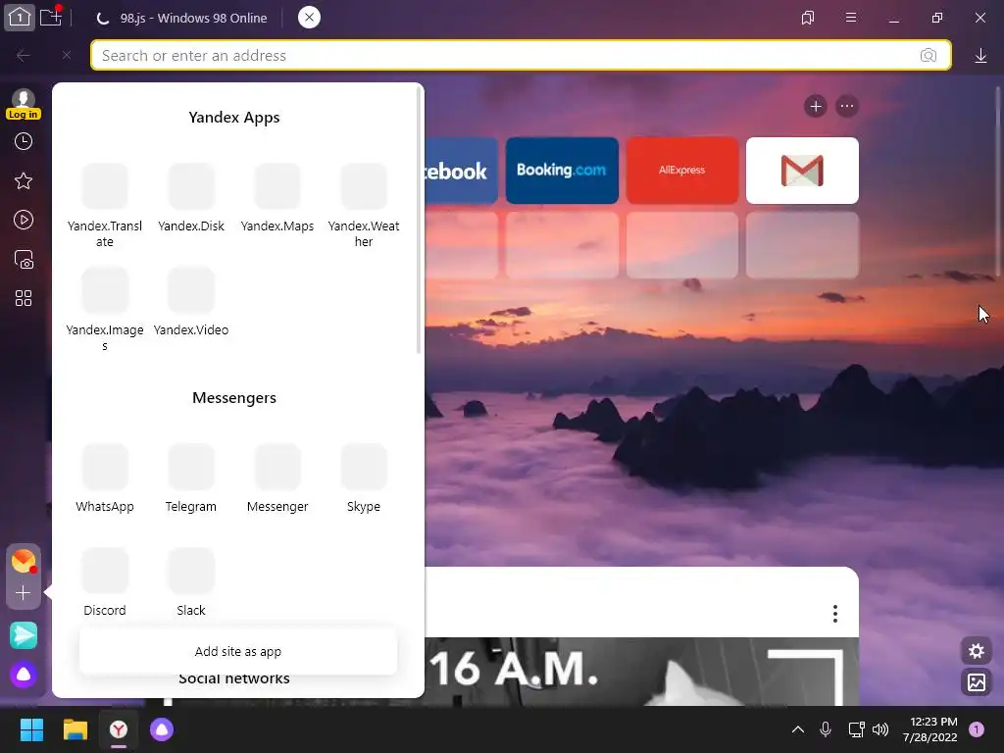Open the teal messenger arrow app in sidebar
This screenshot has height=753, width=1004.
24,635
